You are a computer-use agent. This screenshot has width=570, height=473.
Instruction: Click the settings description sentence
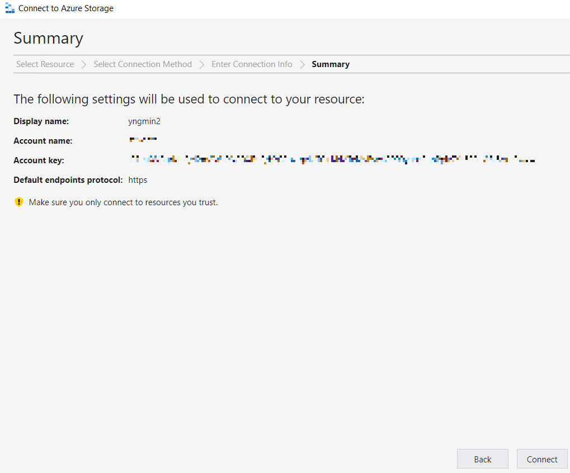(x=189, y=99)
